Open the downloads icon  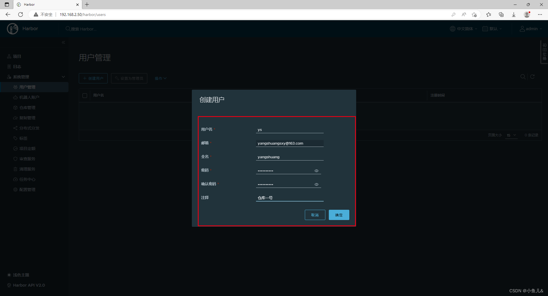[514, 15]
